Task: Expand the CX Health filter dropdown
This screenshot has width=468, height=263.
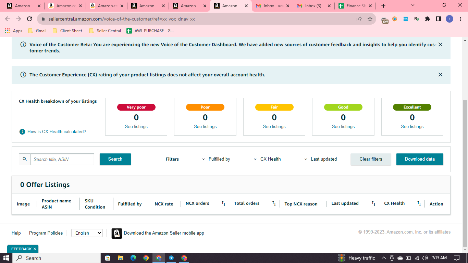Action: tap(267, 159)
